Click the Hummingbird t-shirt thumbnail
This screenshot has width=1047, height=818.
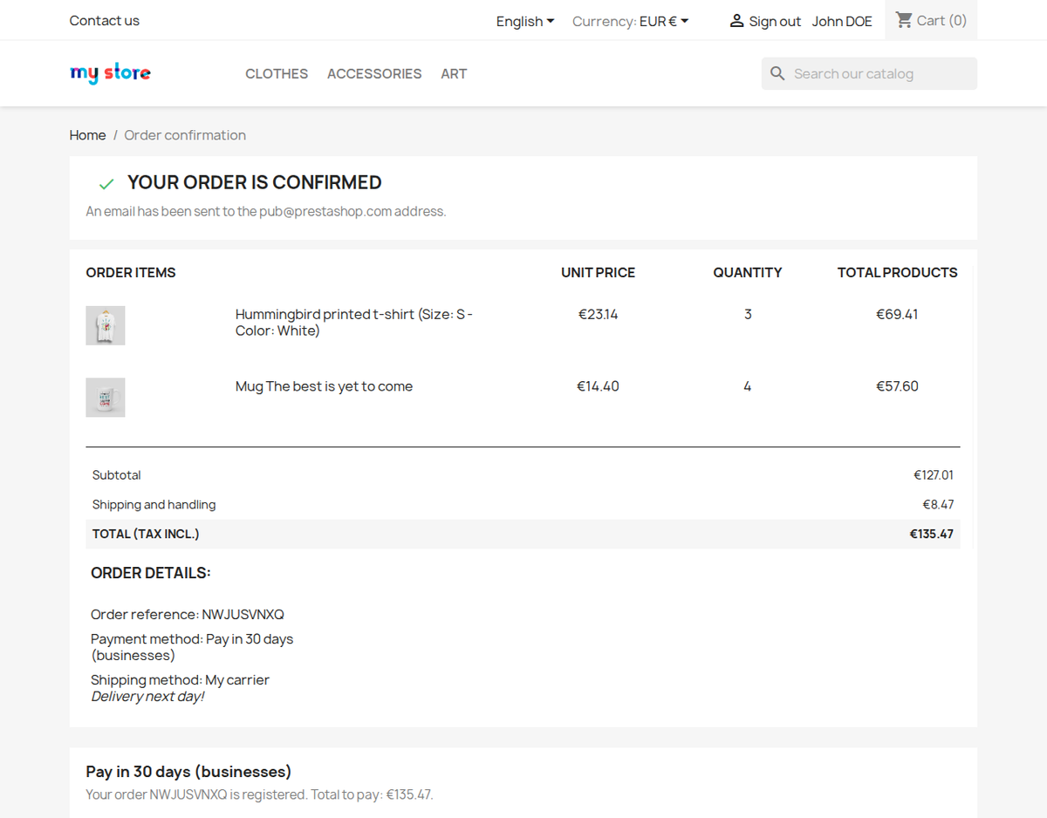[106, 325]
